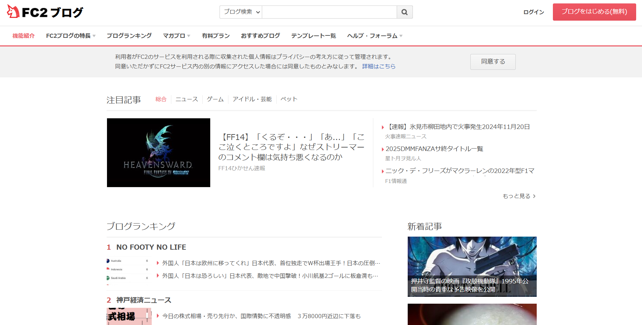The width and height of the screenshot is (642, 325).
Task: Open the 詳細はこちら privacy link
Action: (x=379, y=66)
